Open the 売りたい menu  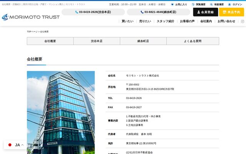coord(145,21)
